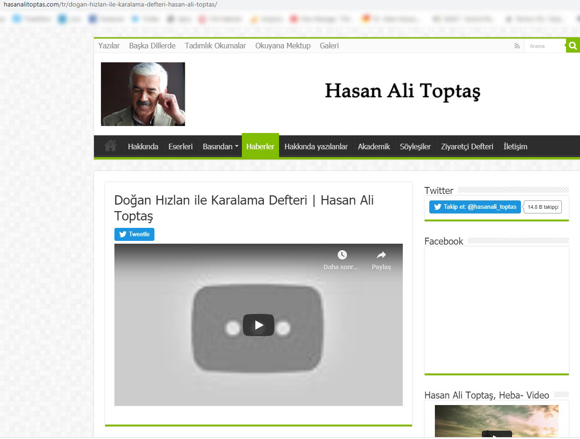Click the Tweetle button
This screenshot has width=580, height=439.
pyautogui.click(x=134, y=234)
